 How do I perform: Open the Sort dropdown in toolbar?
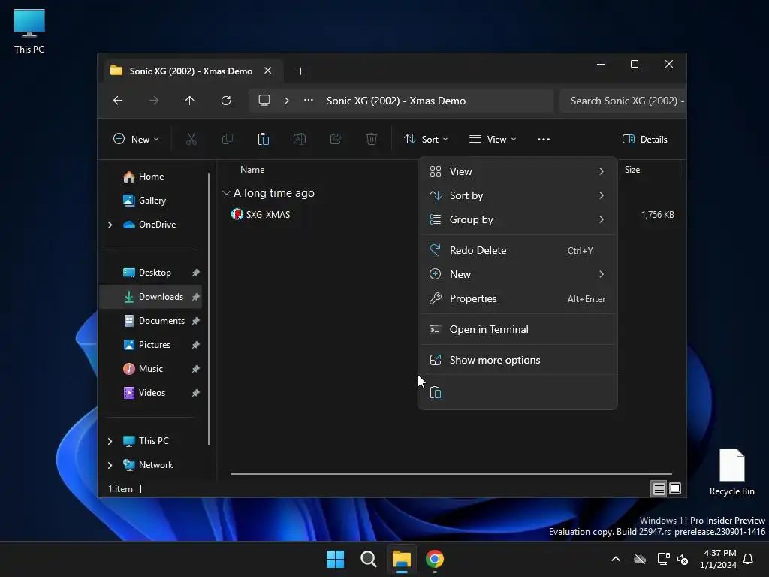pos(426,139)
